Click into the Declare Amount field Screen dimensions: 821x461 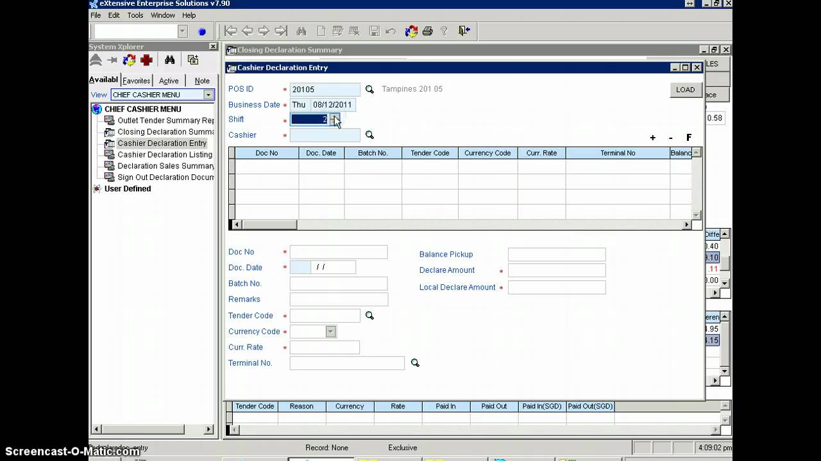tap(557, 270)
